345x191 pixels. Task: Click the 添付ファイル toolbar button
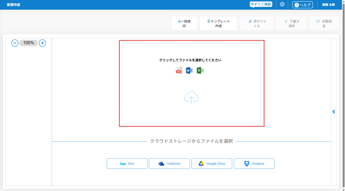[x=257, y=23]
